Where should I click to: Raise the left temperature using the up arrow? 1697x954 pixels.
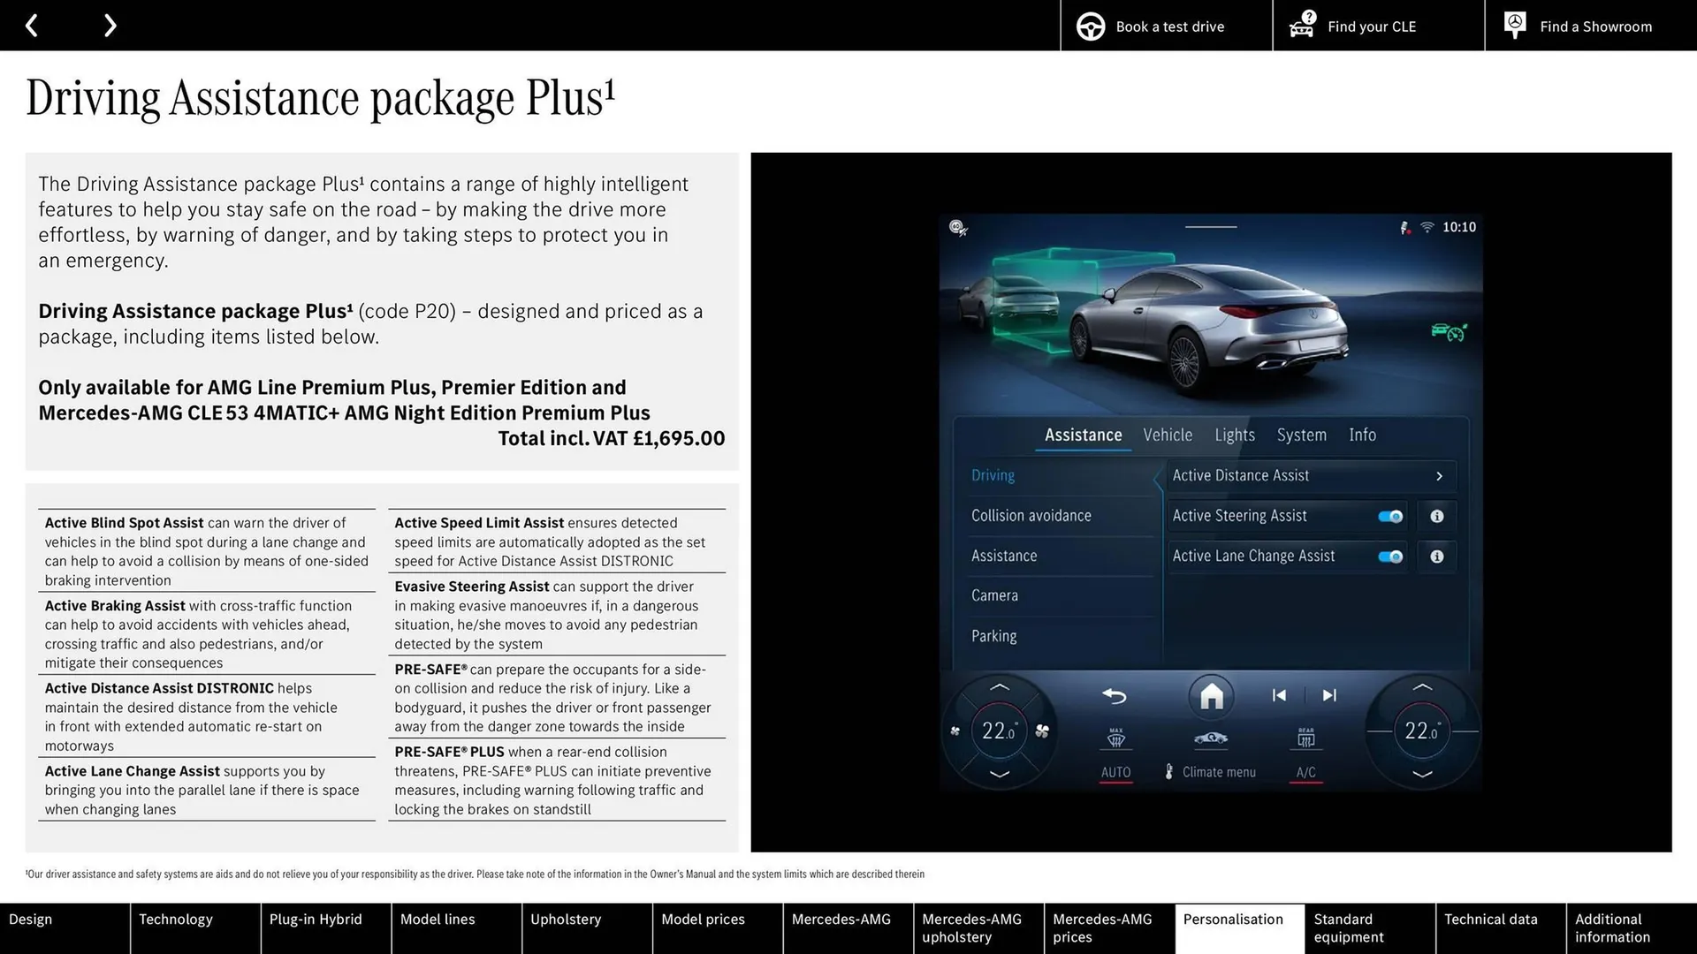(999, 688)
